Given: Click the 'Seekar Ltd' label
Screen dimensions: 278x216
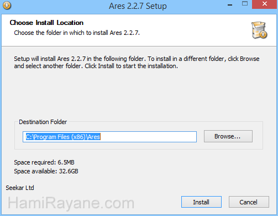Looking at the screenshot, I should coord(20,188).
